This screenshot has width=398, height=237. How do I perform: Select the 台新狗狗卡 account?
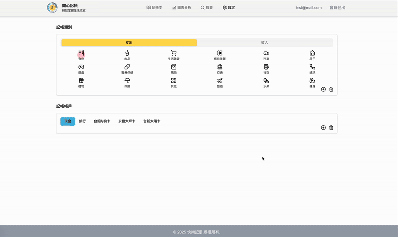point(102,121)
